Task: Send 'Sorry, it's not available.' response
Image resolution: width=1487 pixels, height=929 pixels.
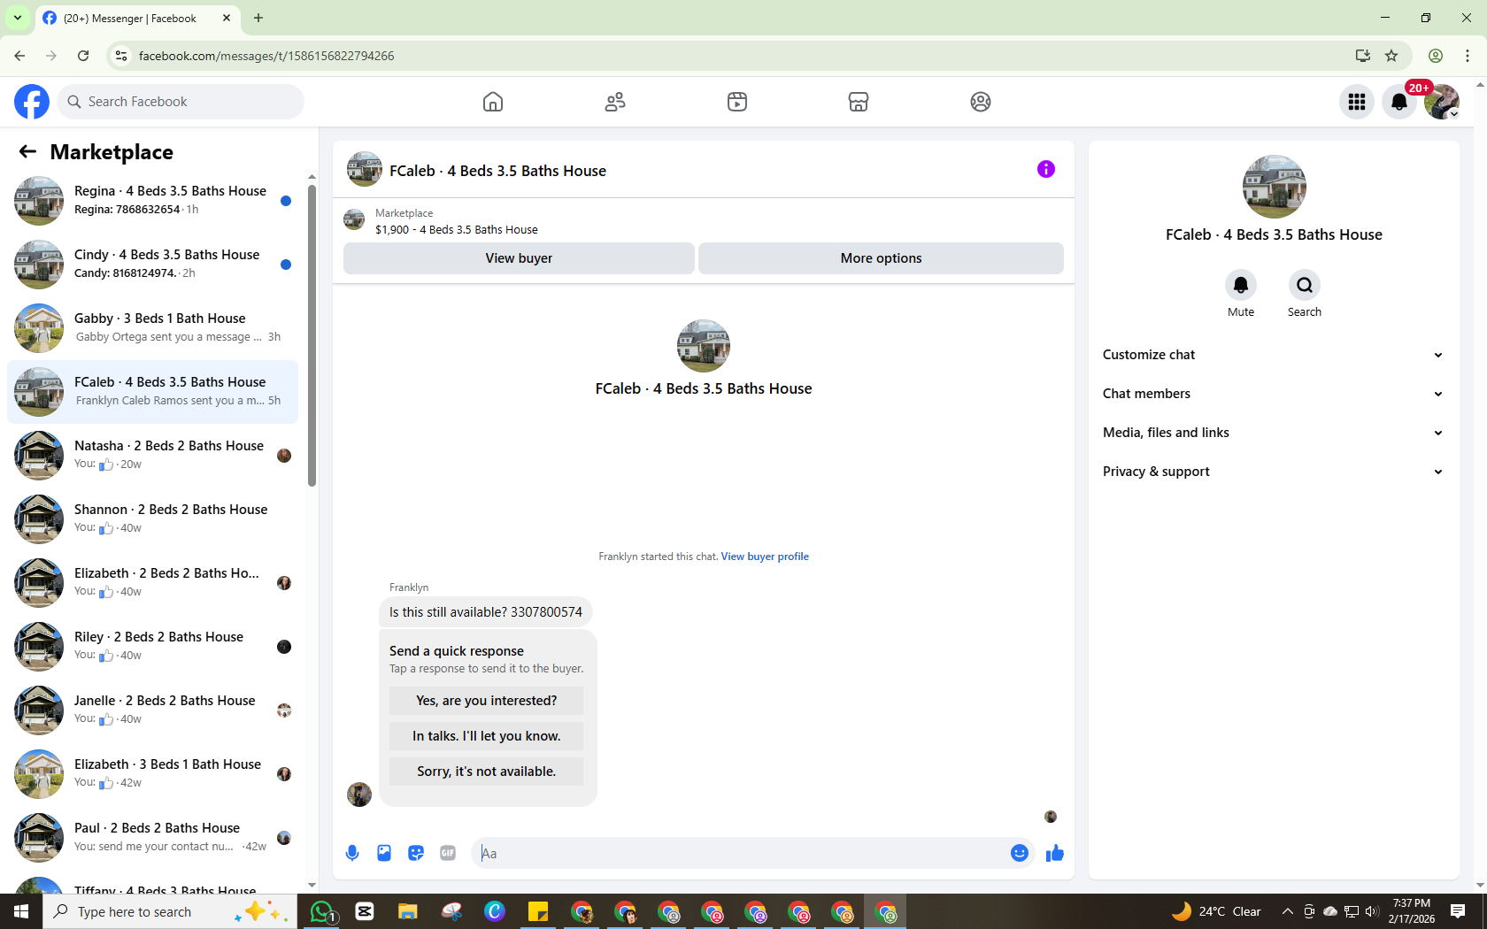Action: pyautogui.click(x=486, y=772)
